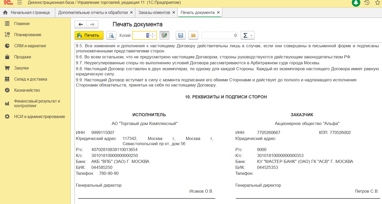382x204 pixels.
Task: Click clause 9.7 about Арбитражный суд
Action: pyautogui.click(x=198, y=63)
